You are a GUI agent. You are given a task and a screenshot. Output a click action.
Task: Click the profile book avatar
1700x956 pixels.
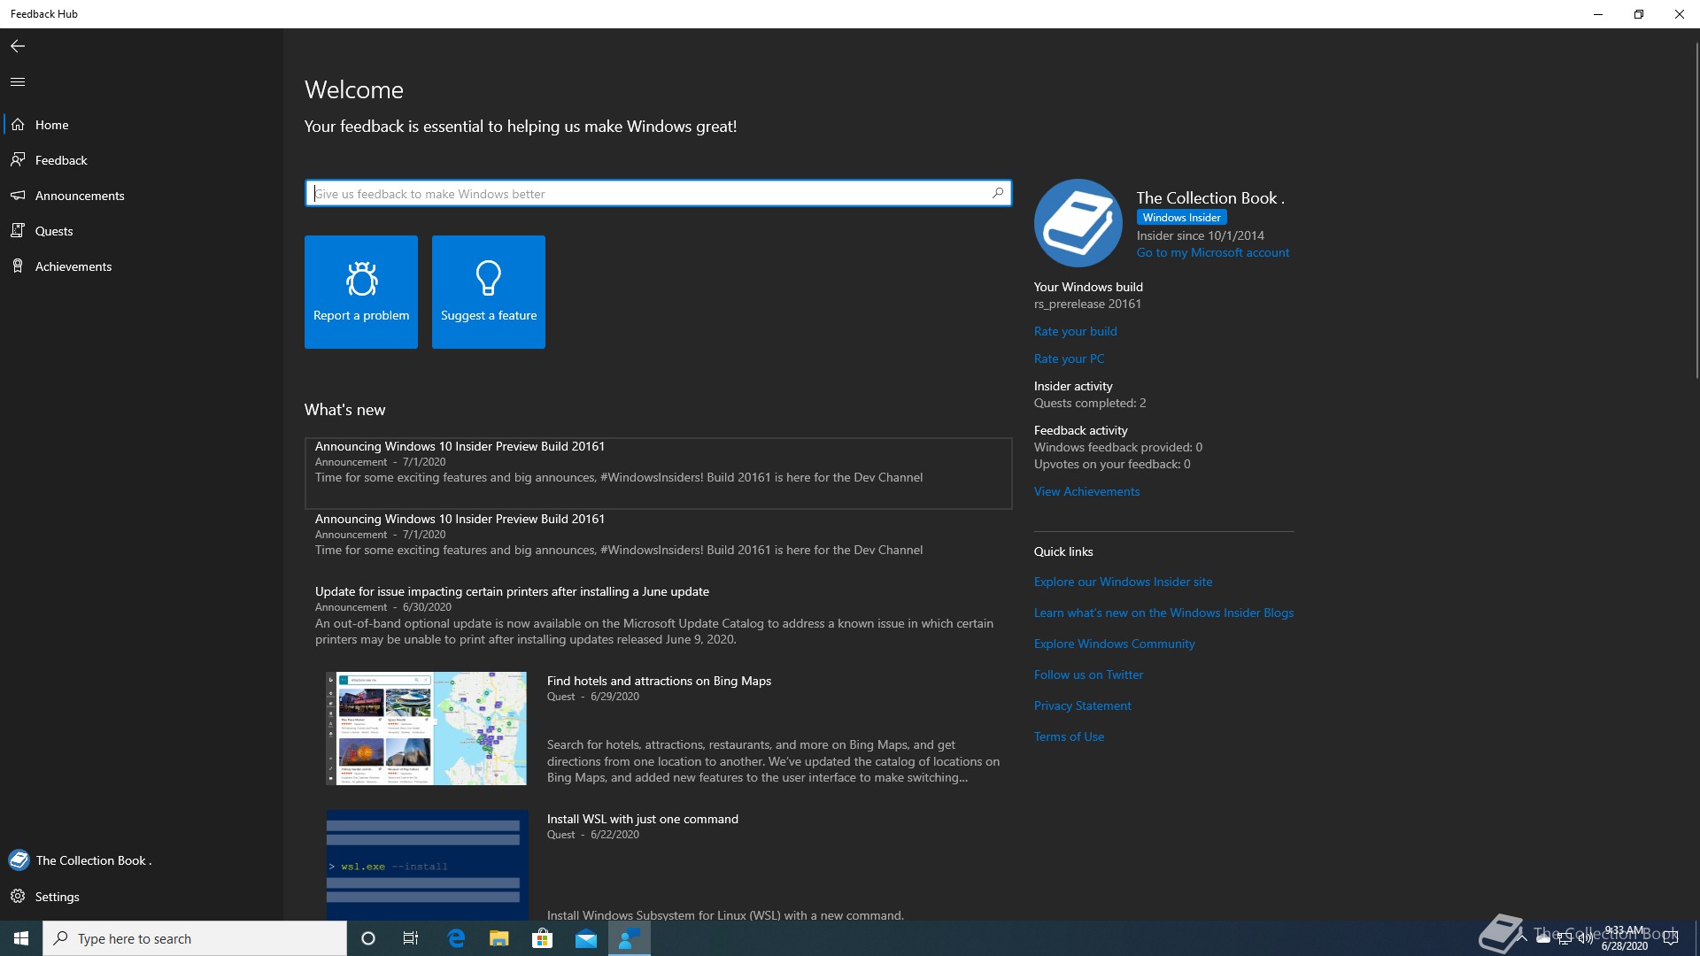(x=1078, y=223)
